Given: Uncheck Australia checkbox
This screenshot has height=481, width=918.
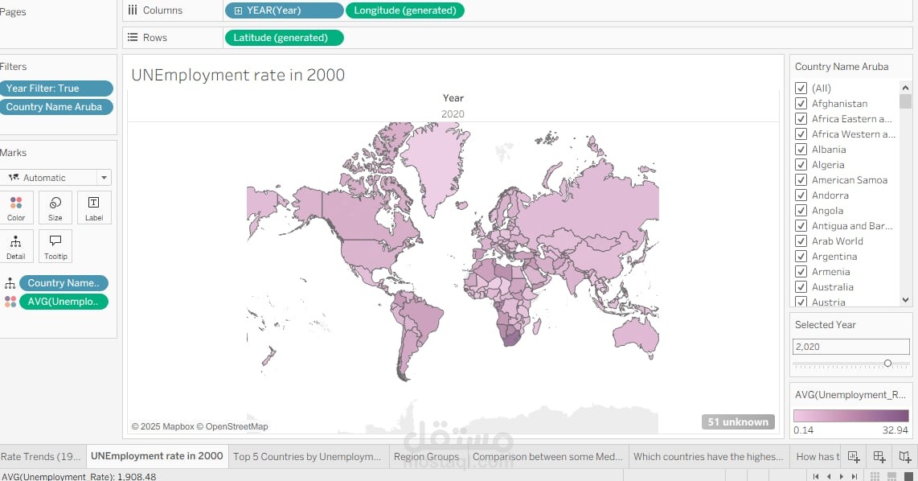Looking at the screenshot, I should 801,286.
